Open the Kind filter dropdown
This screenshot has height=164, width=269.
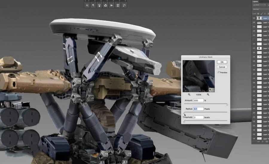coord(259,5)
